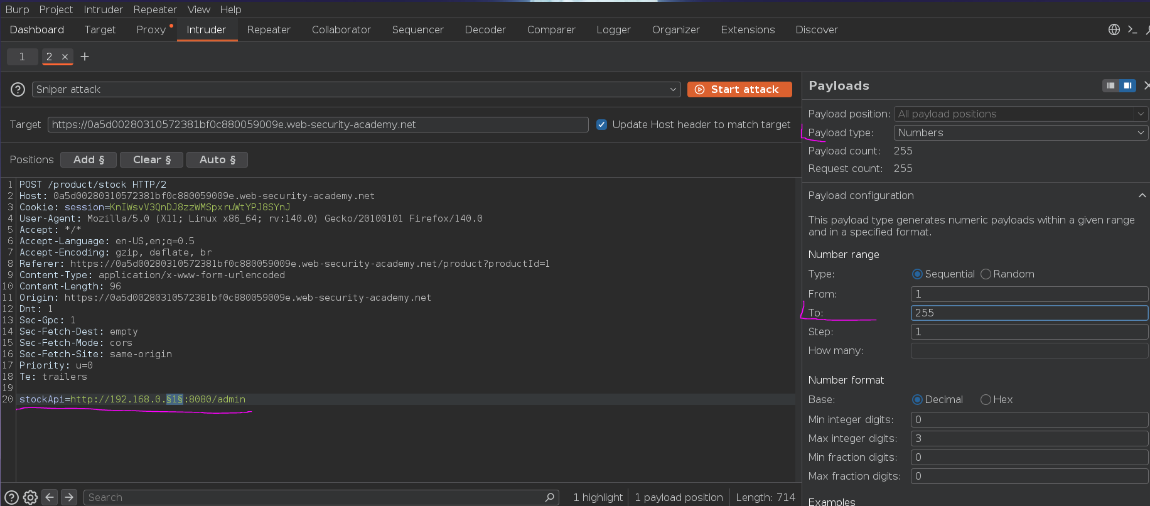This screenshot has width=1150, height=506.
Task: Go to next search match arrow
Action: (x=69, y=497)
